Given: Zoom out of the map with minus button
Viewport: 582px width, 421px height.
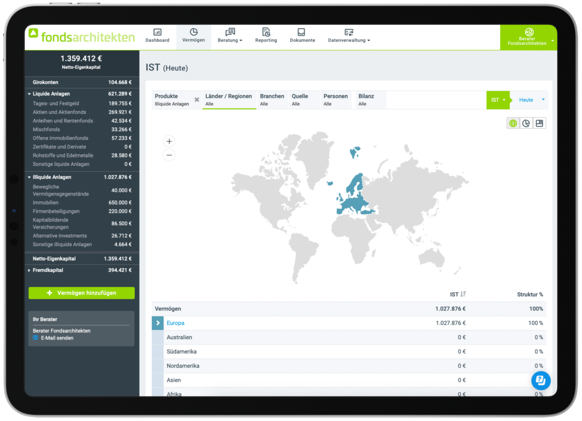Looking at the screenshot, I should tap(169, 155).
